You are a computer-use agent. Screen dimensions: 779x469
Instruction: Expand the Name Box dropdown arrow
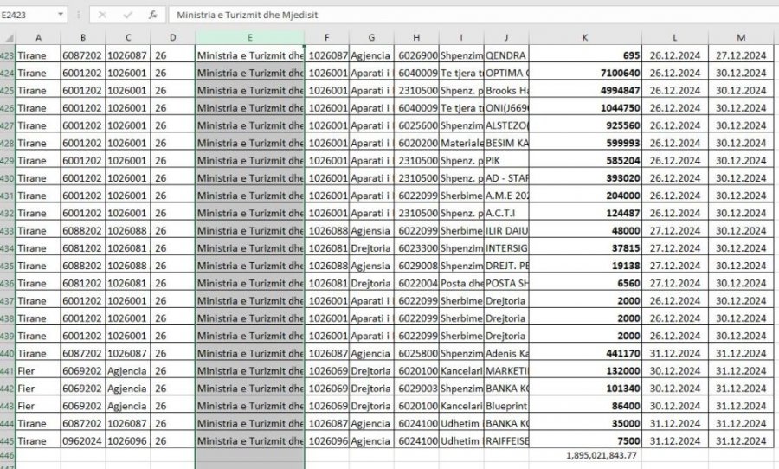tap(60, 16)
